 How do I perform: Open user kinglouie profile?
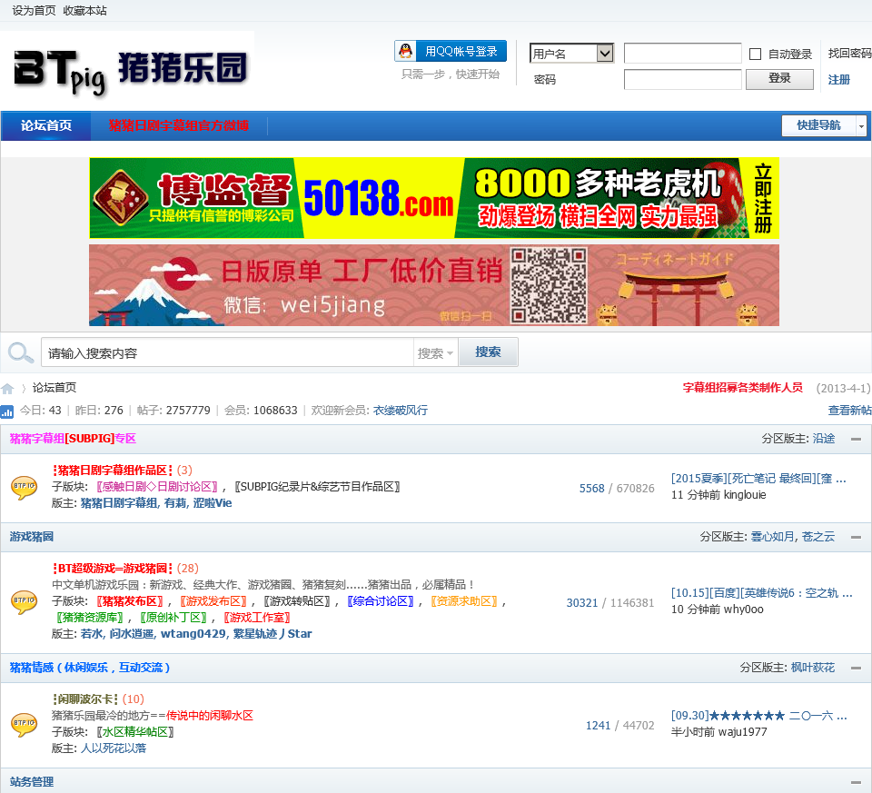[x=745, y=495]
